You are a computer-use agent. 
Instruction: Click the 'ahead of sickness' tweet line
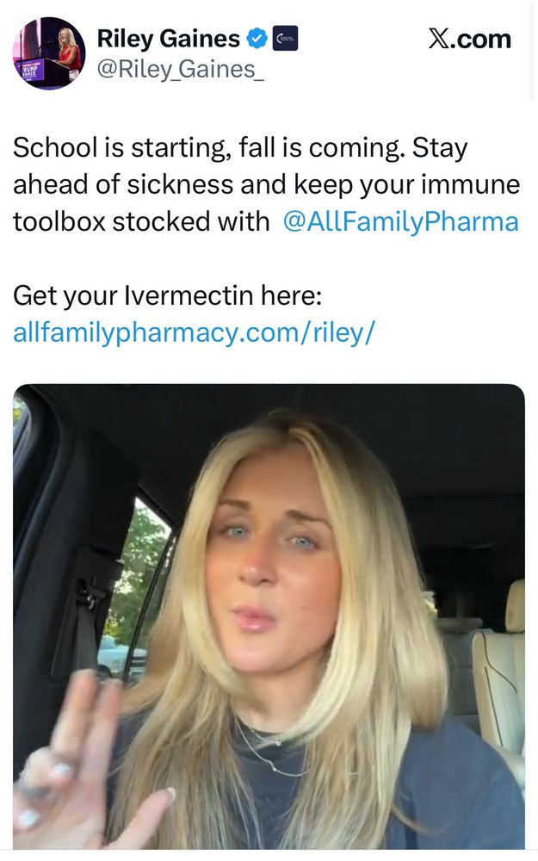coord(266,184)
